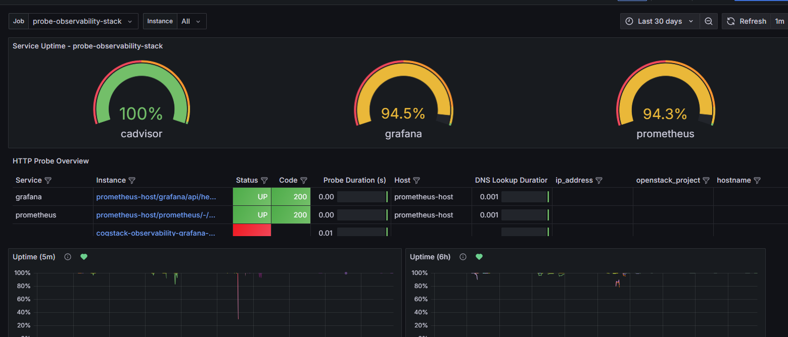788x337 pixels.
Task: Filter the Host column
Action: pos(416,180)
